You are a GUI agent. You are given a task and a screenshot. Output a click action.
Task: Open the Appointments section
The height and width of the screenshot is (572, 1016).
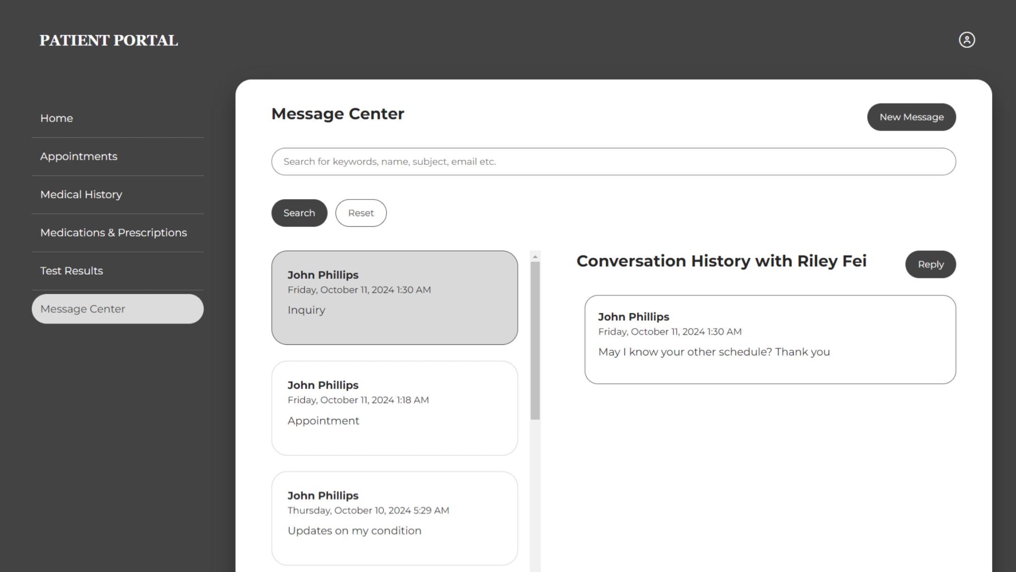pos(79,156)
